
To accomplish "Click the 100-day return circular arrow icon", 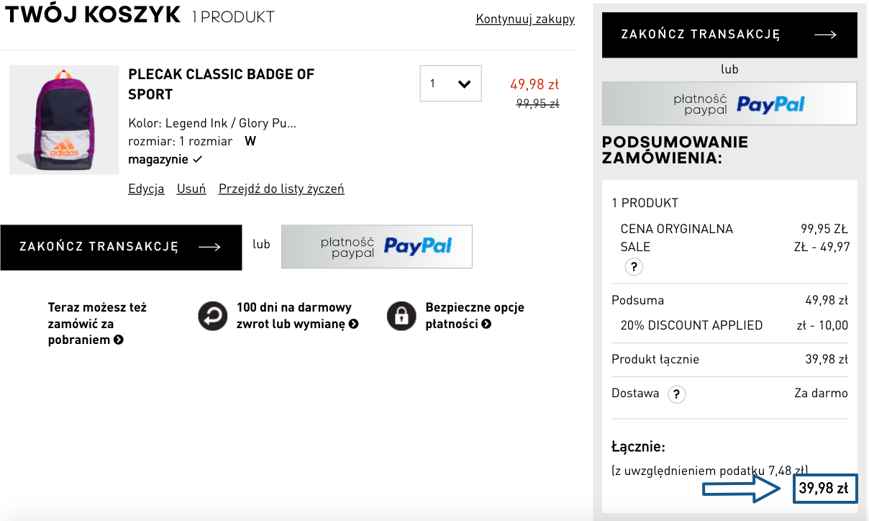I will (x=213, y=316).
